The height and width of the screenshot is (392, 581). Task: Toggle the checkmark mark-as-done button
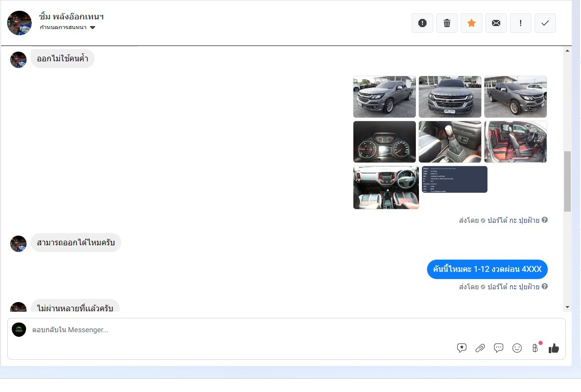545,23
